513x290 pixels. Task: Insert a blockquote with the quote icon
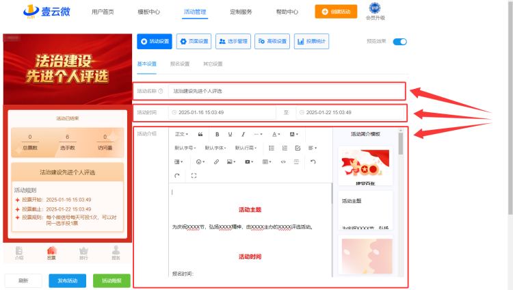[200, 134]
